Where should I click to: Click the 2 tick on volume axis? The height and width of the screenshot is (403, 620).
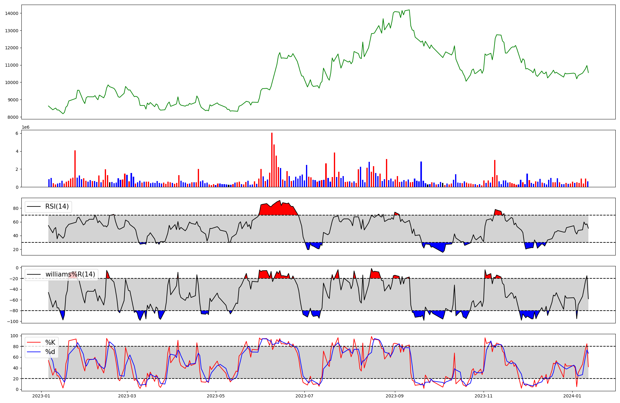coord(17,169)
